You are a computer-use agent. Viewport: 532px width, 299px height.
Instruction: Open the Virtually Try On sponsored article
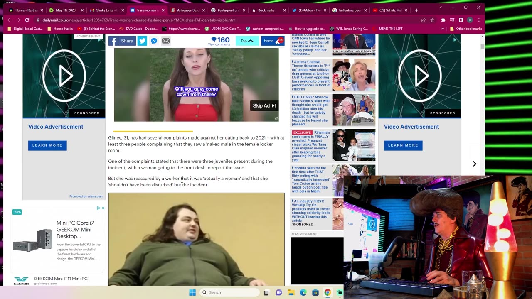311,211
